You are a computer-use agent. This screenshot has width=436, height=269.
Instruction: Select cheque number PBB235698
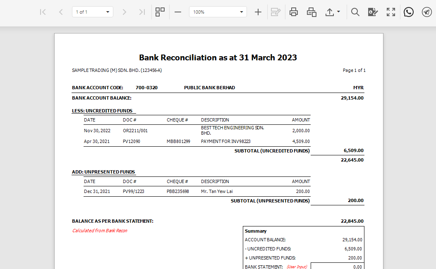[178, 191]
